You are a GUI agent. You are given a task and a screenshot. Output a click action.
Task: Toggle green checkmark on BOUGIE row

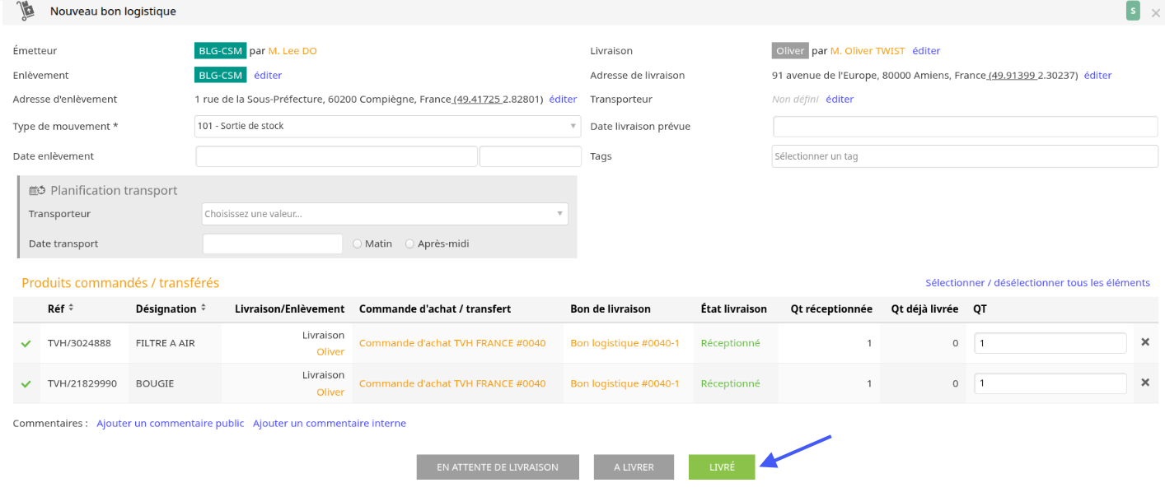[x=26, y=383]
